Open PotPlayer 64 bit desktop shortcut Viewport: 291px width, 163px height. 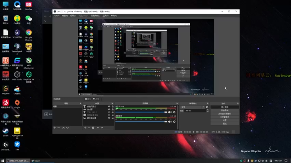point(17,133)
